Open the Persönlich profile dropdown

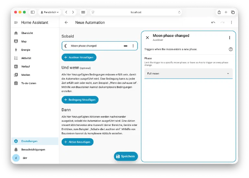50,12
